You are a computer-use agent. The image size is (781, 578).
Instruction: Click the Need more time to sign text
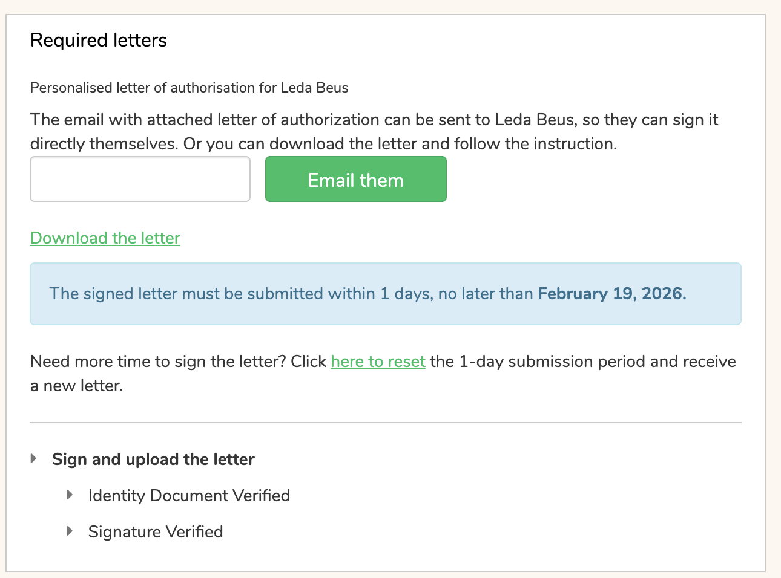(x=178, y=362)
